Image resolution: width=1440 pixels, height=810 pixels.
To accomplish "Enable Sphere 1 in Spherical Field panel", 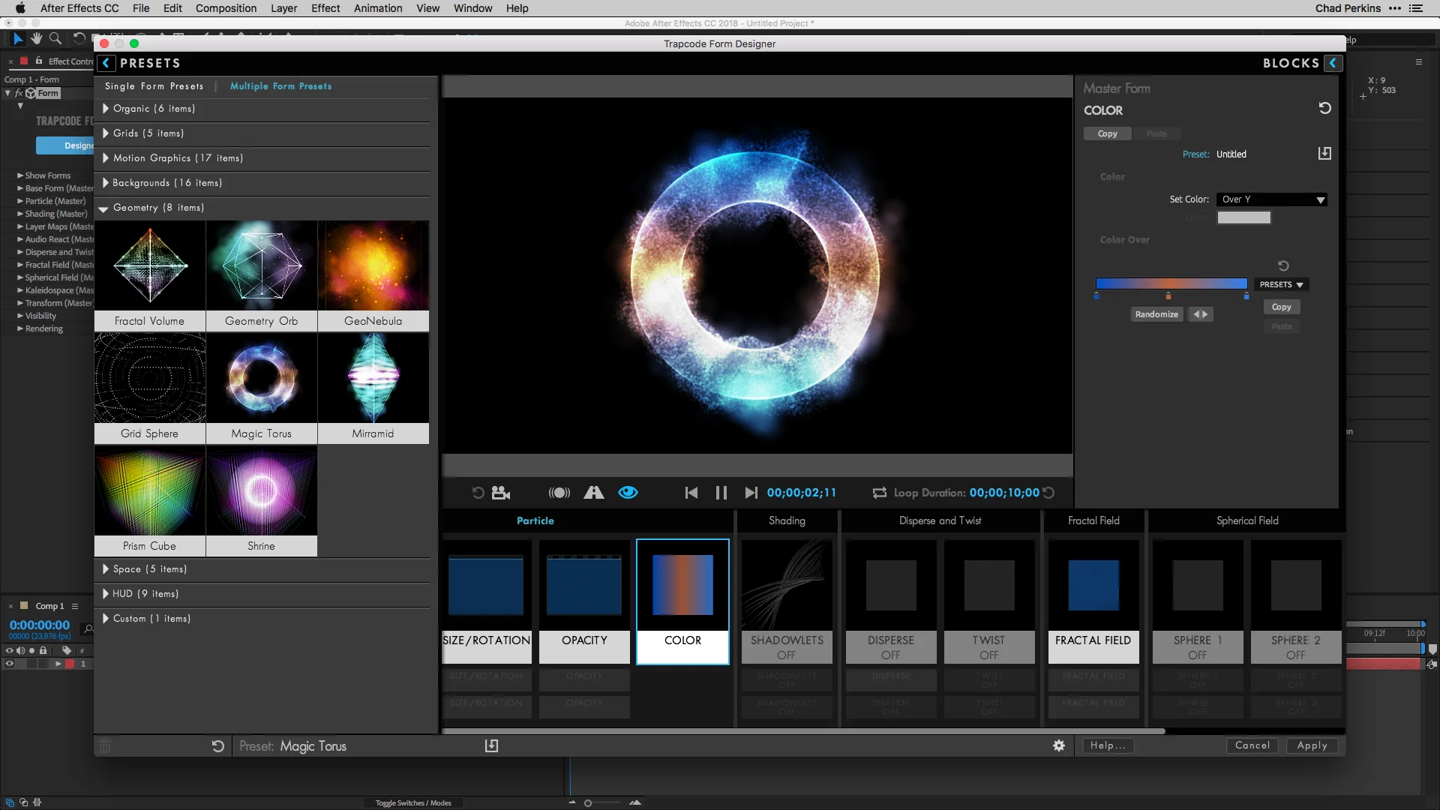I will click(x=1197, y=647).
